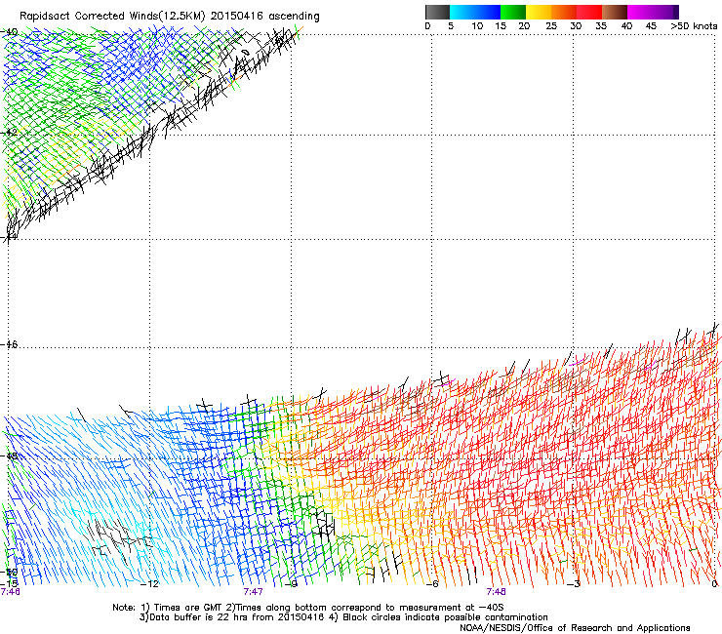722x634 pixels.
Task: Click the note line 'Times are GMT'
Action: tap(188, 608)
